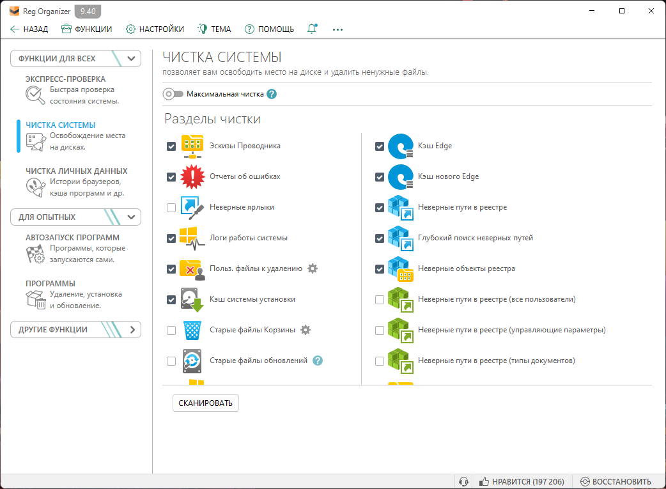Enable Неверные пути в реестре (типы документов) checkbox
The width and height of the screenshot is (666, 489).
coord(380,361)
